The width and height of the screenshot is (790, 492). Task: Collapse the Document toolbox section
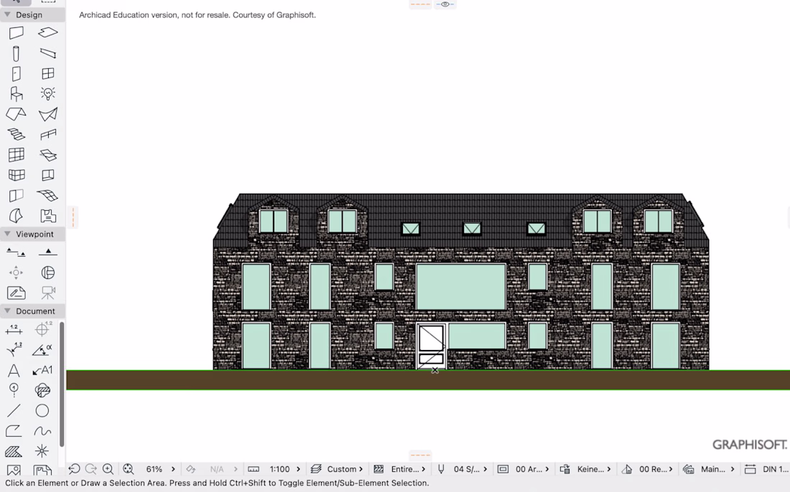point(7,311)
